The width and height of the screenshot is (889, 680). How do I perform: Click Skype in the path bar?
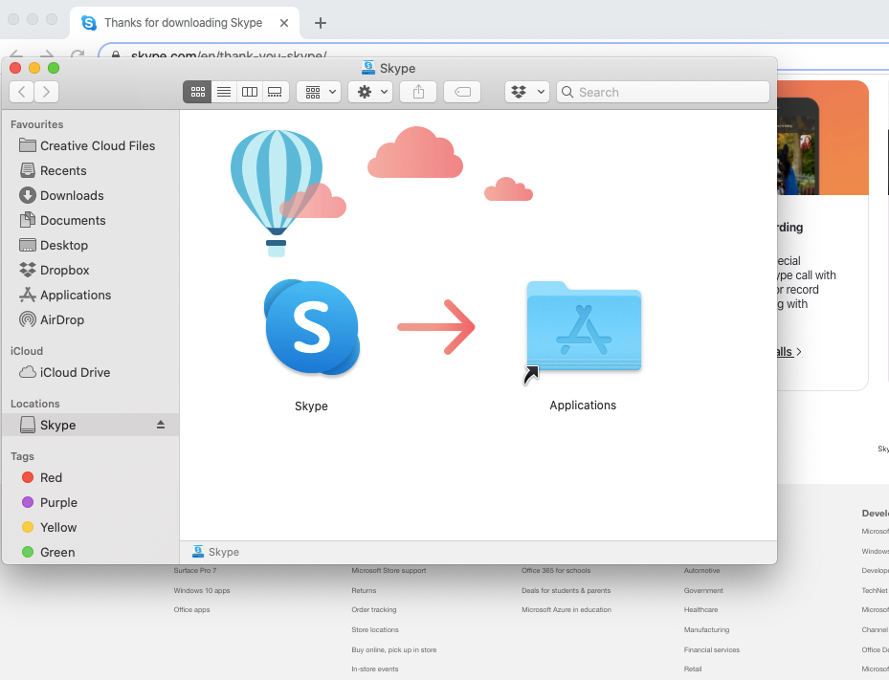(216, 552)
